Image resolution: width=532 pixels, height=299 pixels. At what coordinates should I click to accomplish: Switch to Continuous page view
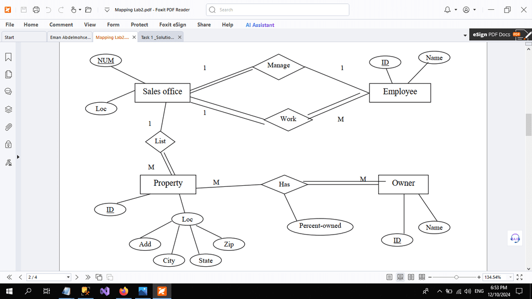point(401,277)
